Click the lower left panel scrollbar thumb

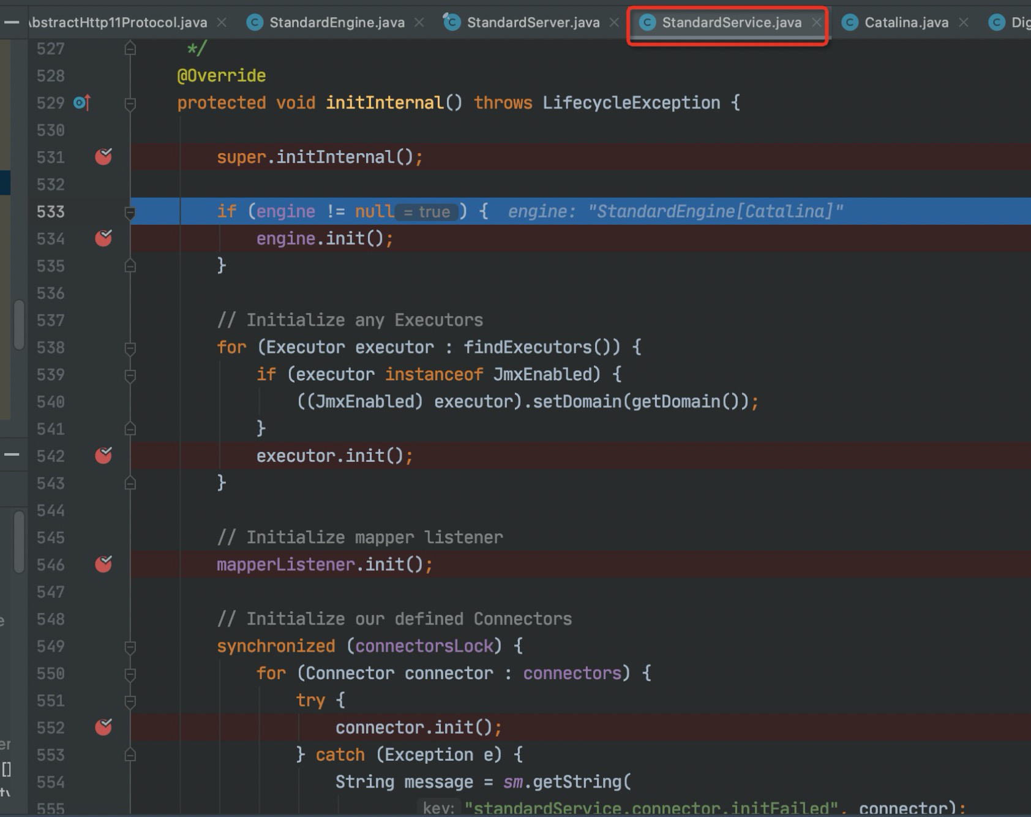pyautogui.click(x=20, y=543)
